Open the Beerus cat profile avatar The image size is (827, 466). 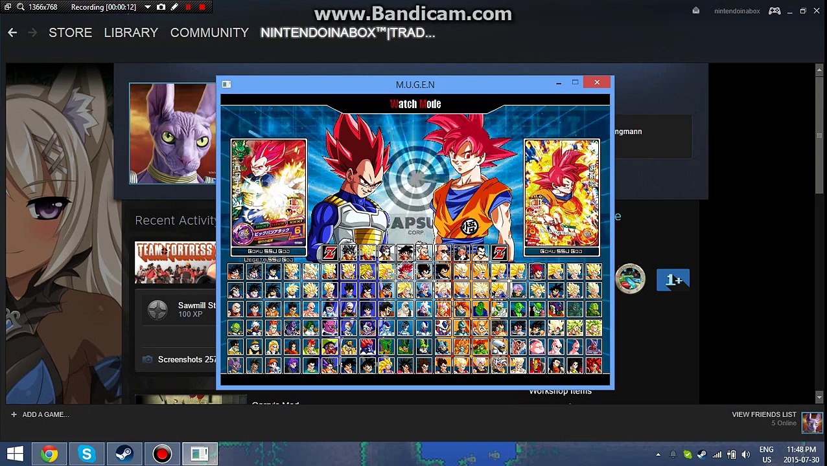pos(172,133)
